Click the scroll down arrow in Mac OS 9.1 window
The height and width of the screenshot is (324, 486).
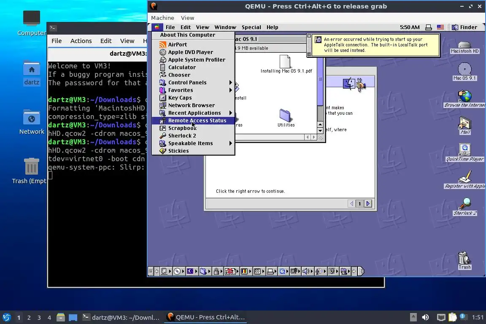321,131
